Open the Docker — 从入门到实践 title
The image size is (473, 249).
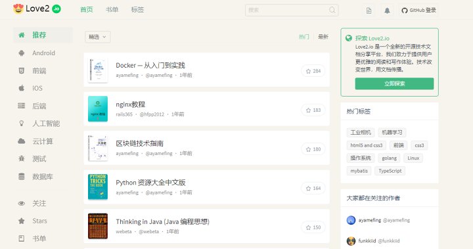150,65
